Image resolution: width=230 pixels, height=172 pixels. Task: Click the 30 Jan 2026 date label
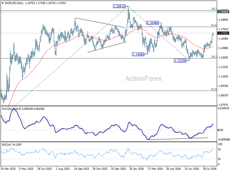[136, 169]
